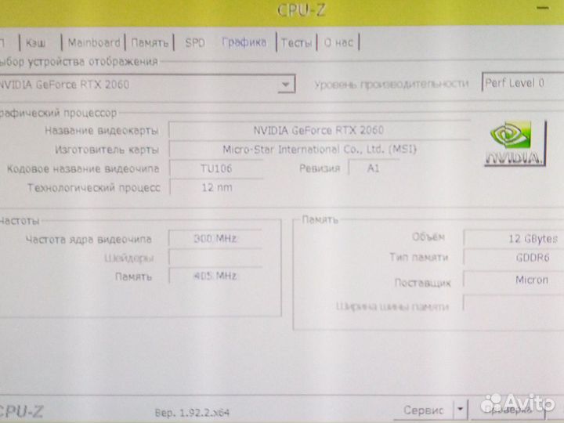Click the empty memory bus width field
The height and width of the screenshot is (423, 564).
514,303
